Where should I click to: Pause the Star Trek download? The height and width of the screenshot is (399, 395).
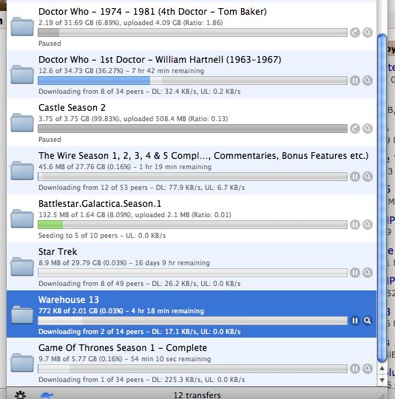click(354, 273)
